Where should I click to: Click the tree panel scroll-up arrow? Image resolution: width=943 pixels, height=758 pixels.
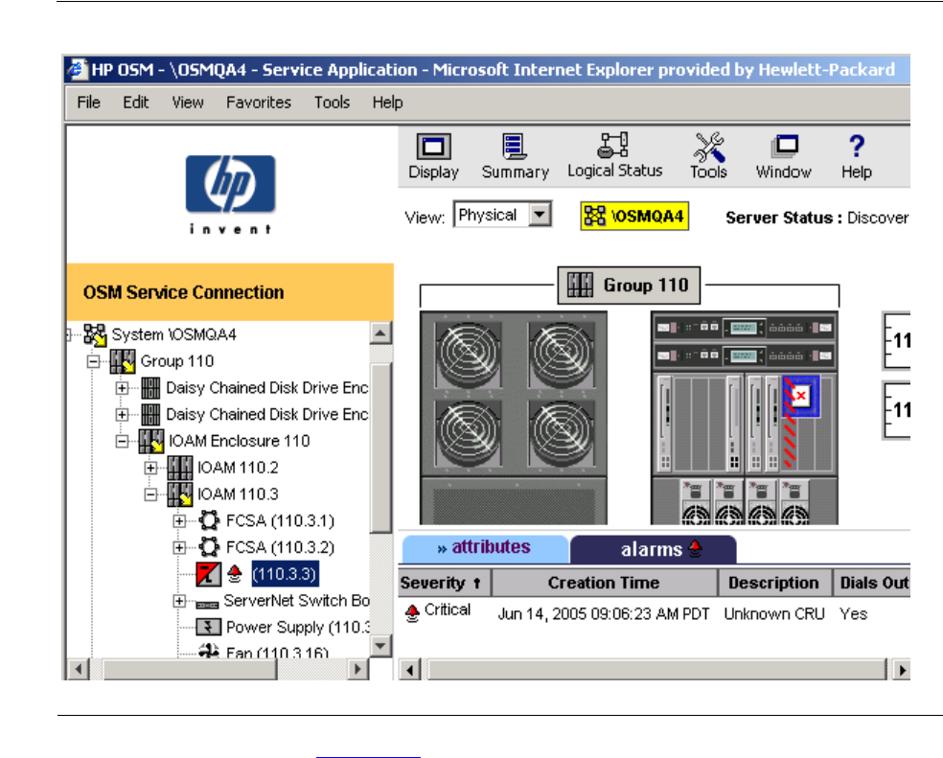380,333
